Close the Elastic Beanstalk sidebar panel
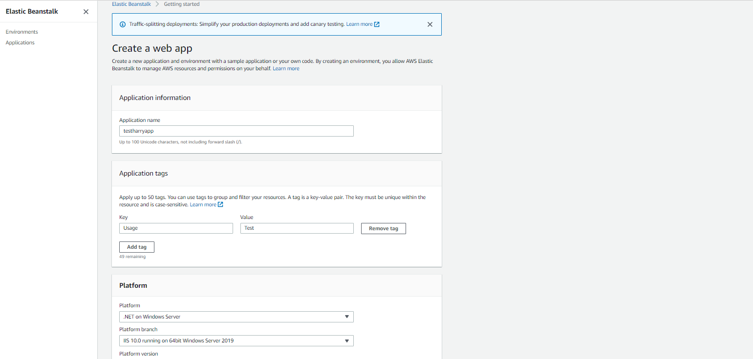This screenshot has width=753, height=359. [x=86, y=12]
